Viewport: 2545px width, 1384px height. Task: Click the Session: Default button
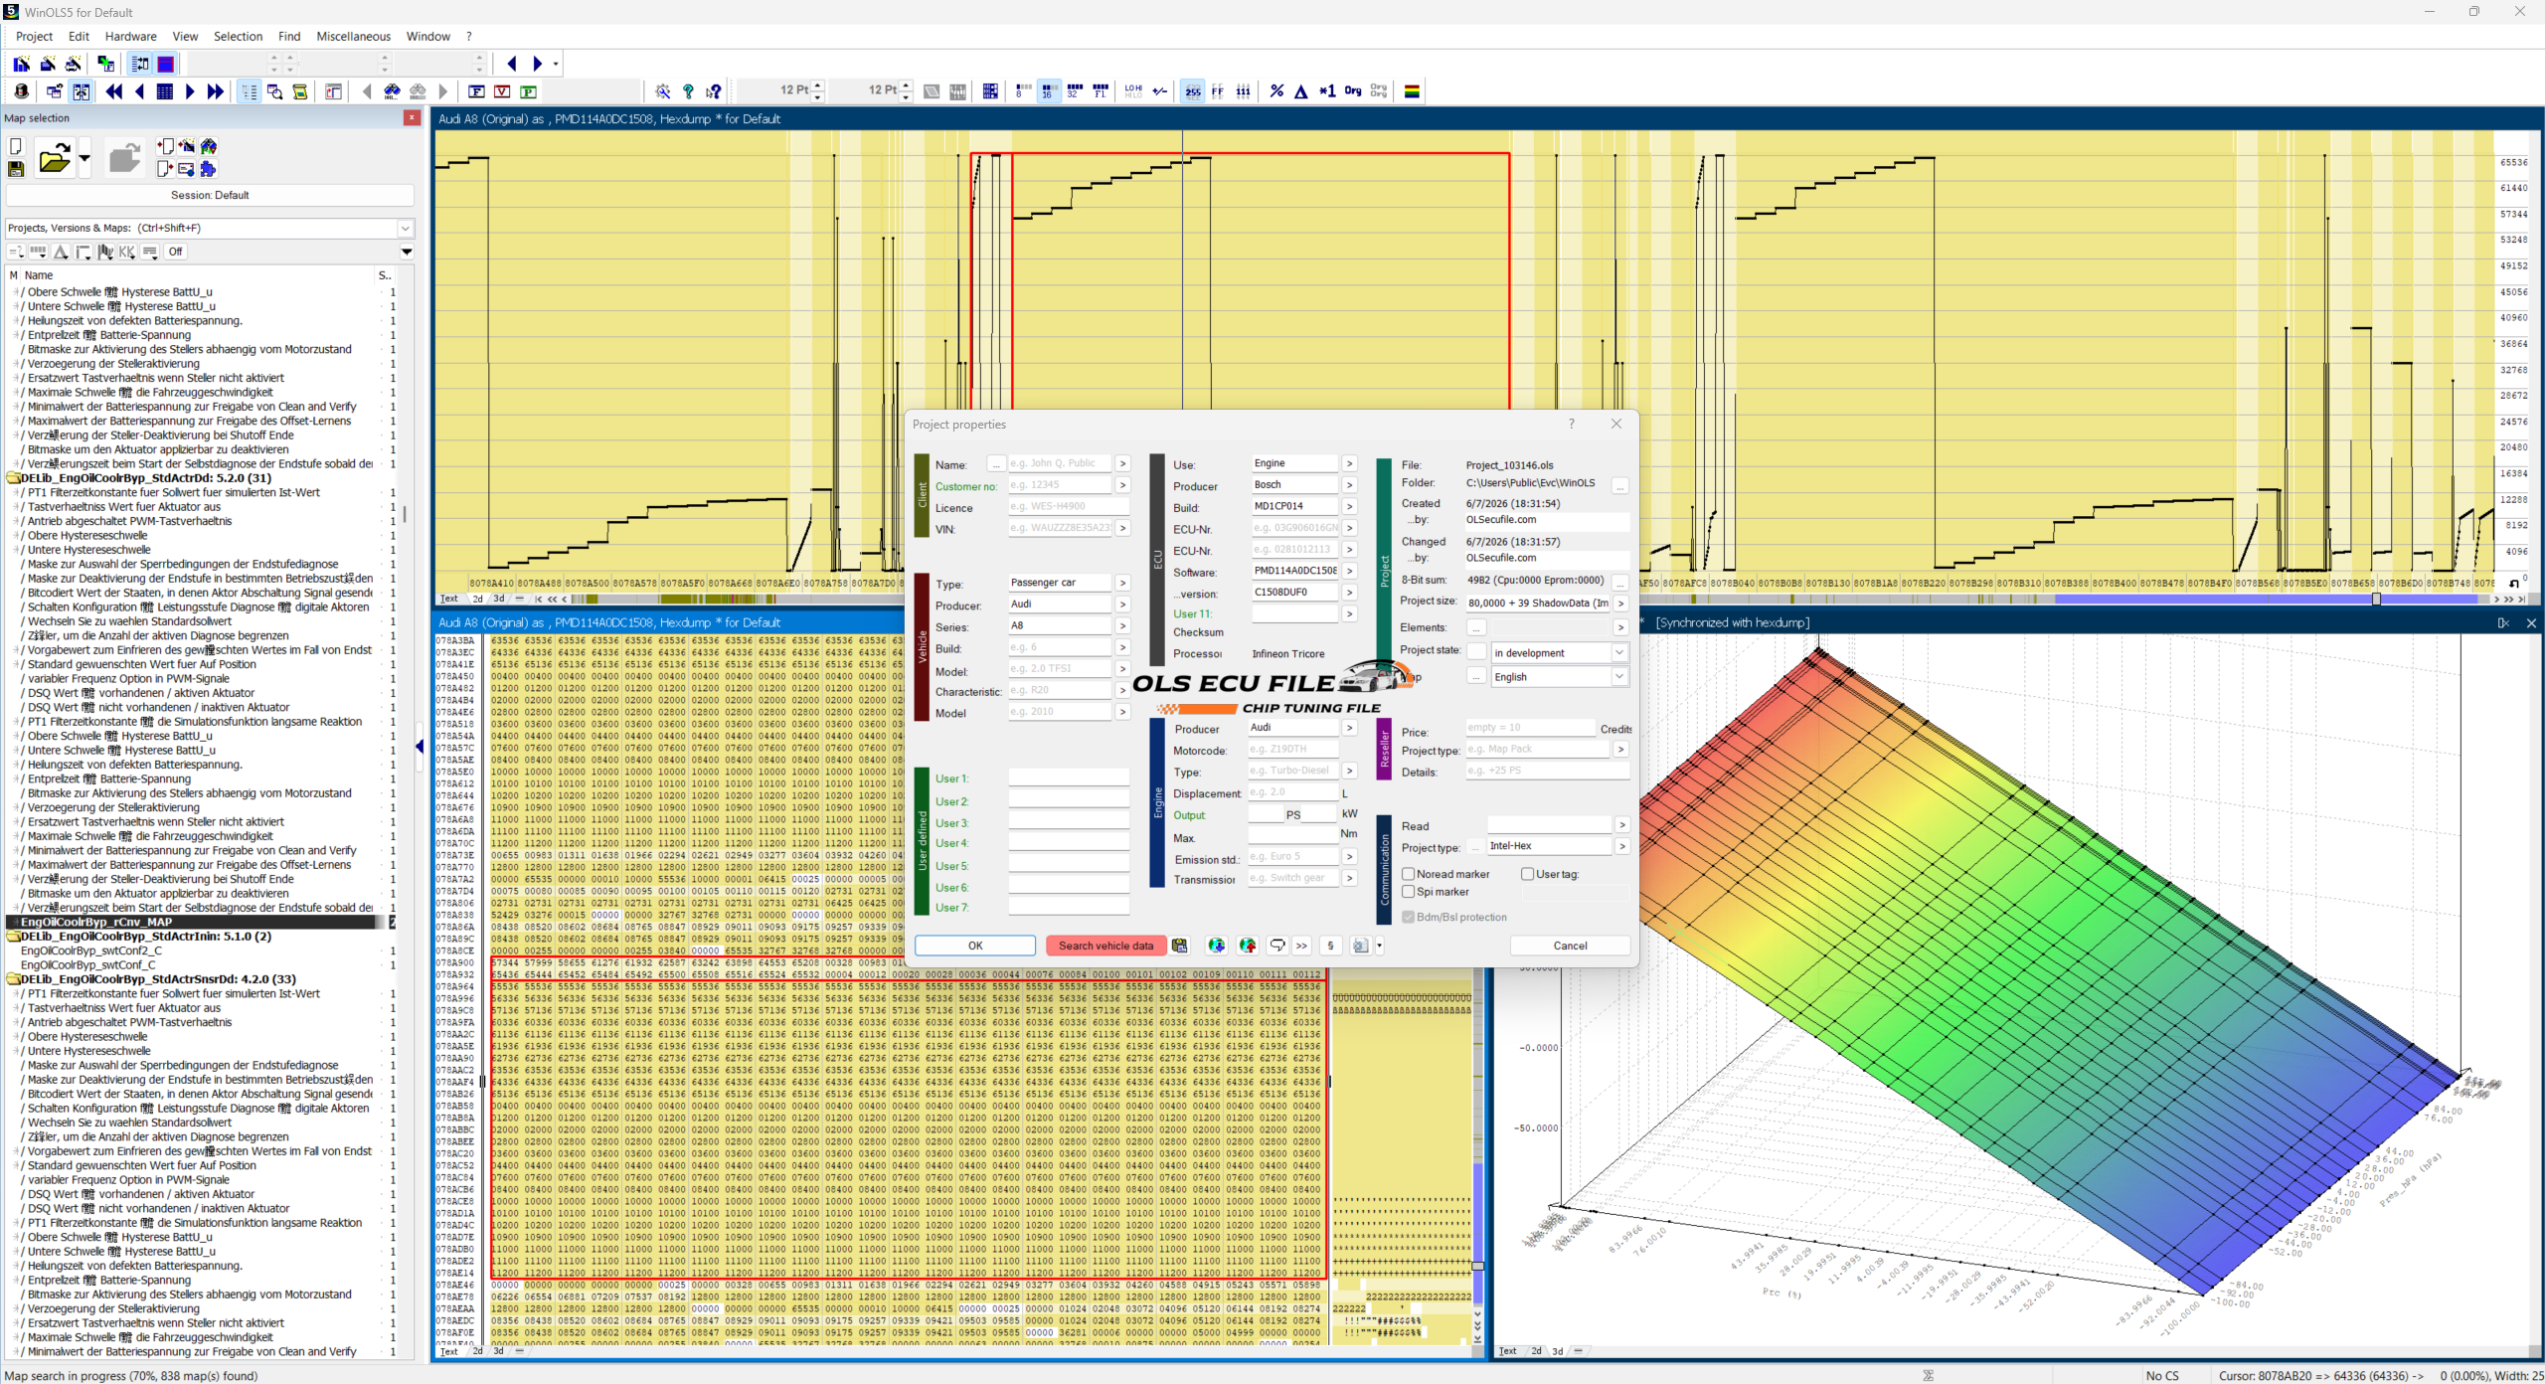(x=210, y=195)
